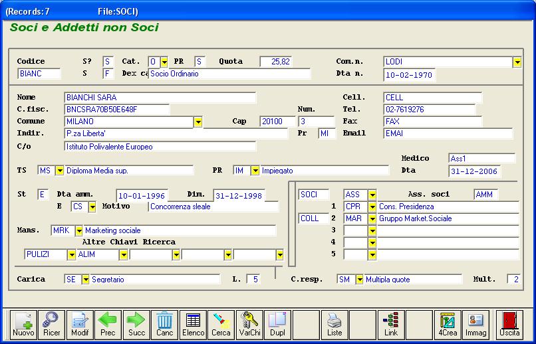Image resolution: width=536 pixels, height=344 pixels.
Task: Click the C.fisc. field BNCSRA70B50E648F
Action: coord(116,110)
